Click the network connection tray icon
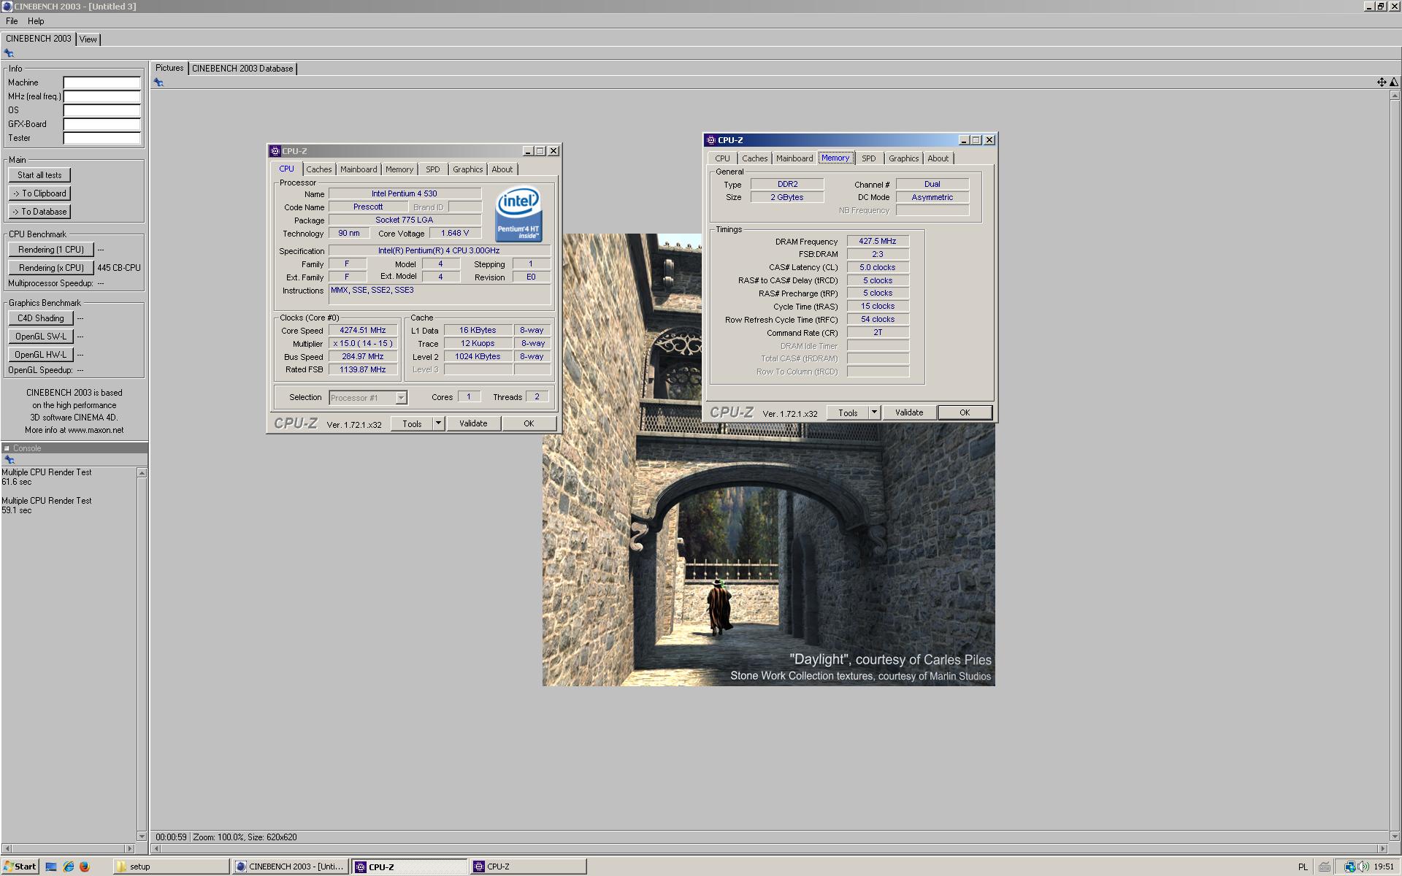Viewport: 1402px width, 876px height. tap(1349, 867)
